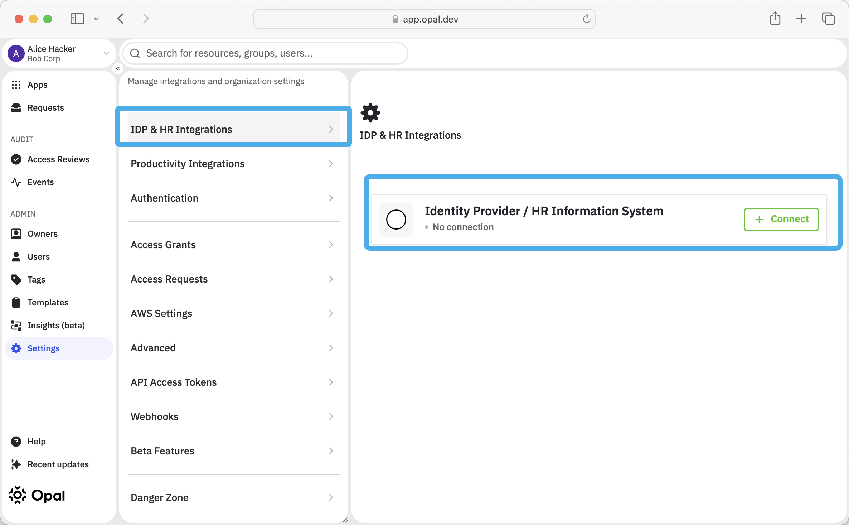849x525 pixels.
Task: Open Recent updates sparkle icon
Action: tap(16, 464)
